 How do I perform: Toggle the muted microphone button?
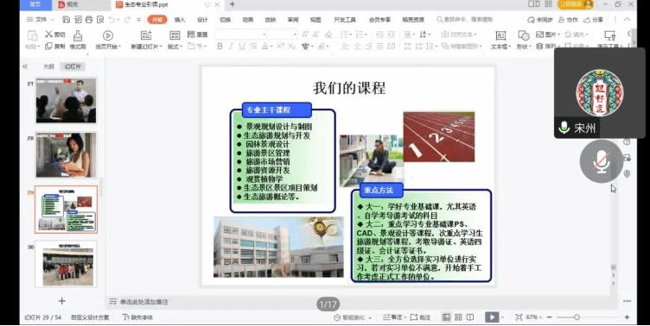[601, 161]
